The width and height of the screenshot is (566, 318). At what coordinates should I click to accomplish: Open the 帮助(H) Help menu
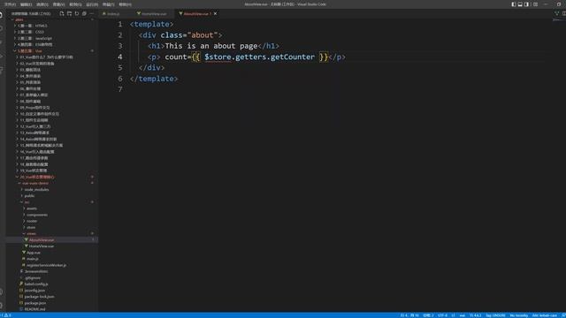coord(125,4)
